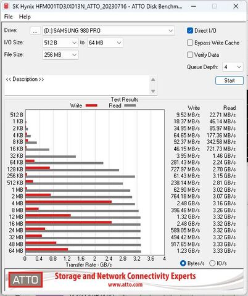The width and height of the screenshot is (248, 296).
Task: Click the 3.26 GB/s read value
Action: coord(224,210)
